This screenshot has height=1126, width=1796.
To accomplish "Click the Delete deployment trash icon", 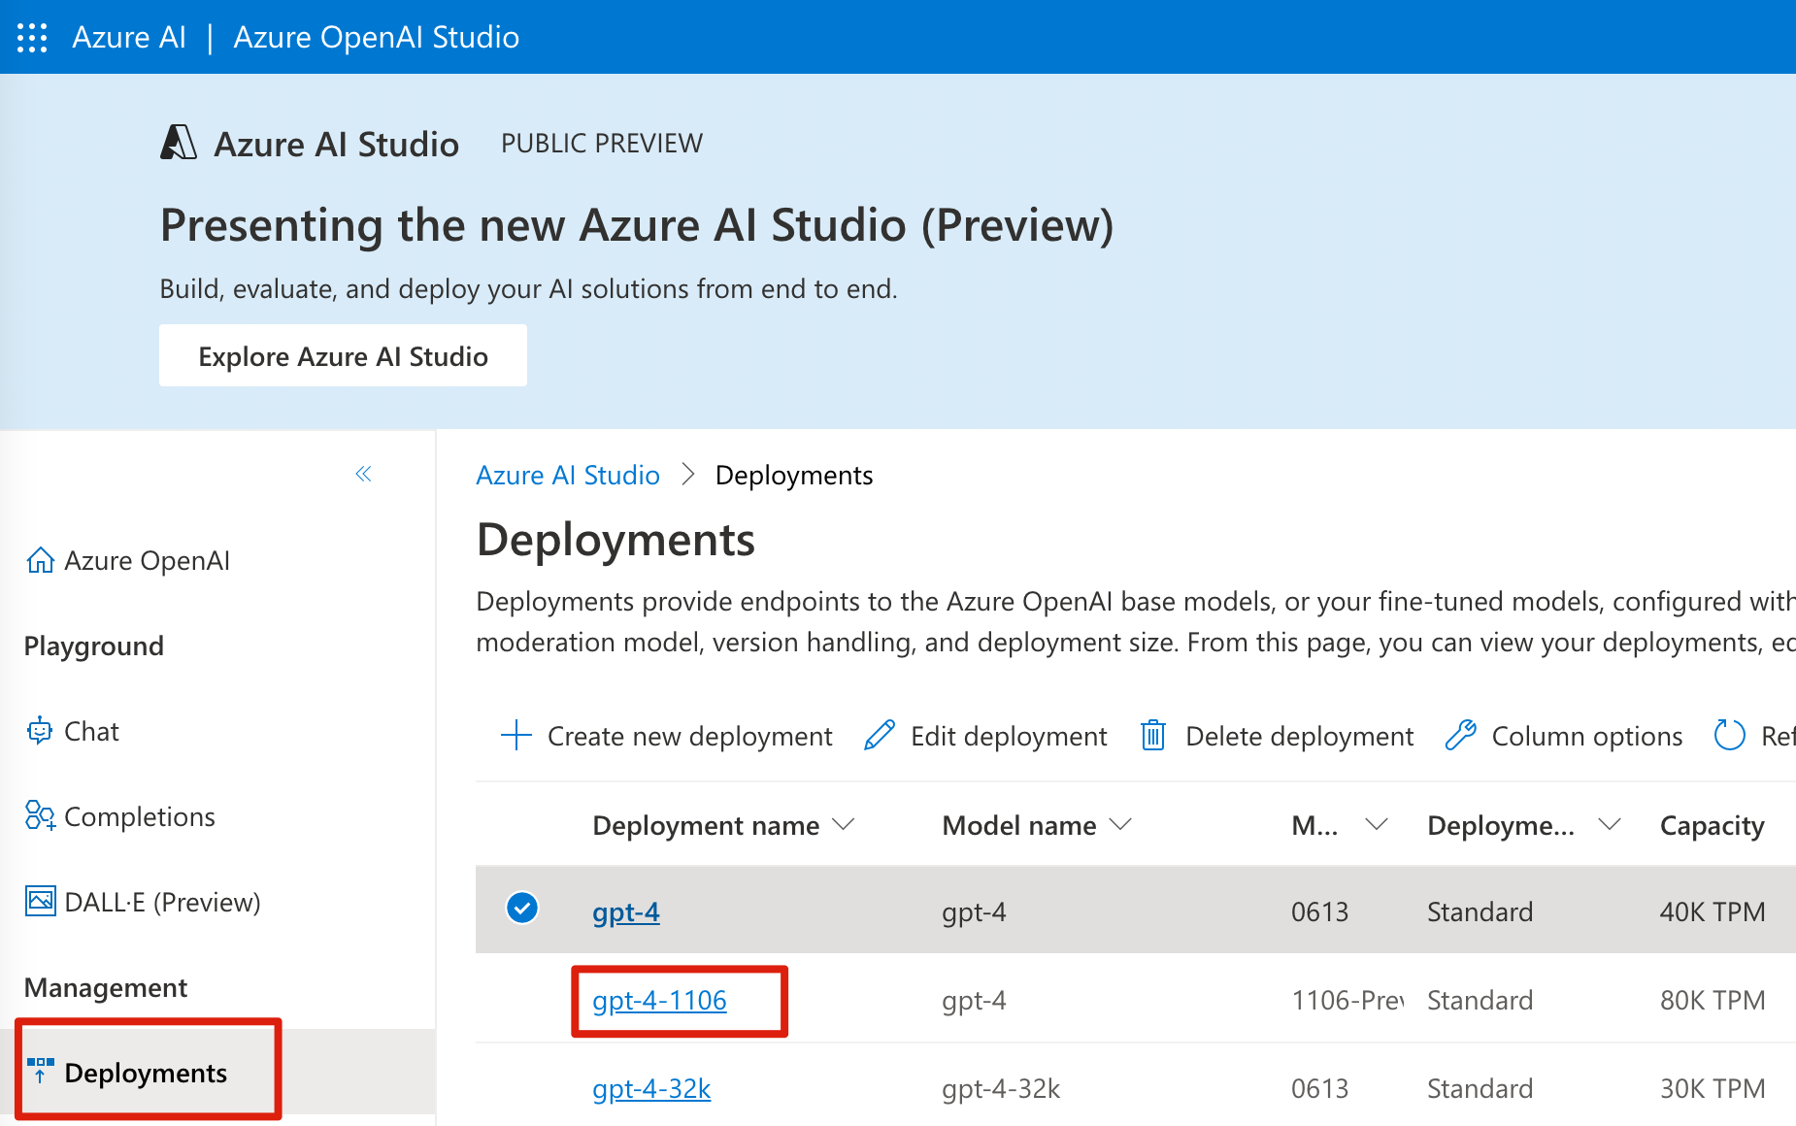I will 1153,736.
